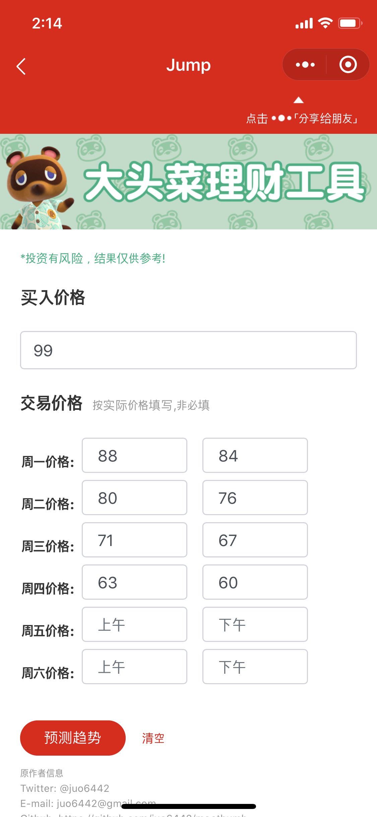
Task: Focus the empty Friday morning price field
Action: [134, 624]
